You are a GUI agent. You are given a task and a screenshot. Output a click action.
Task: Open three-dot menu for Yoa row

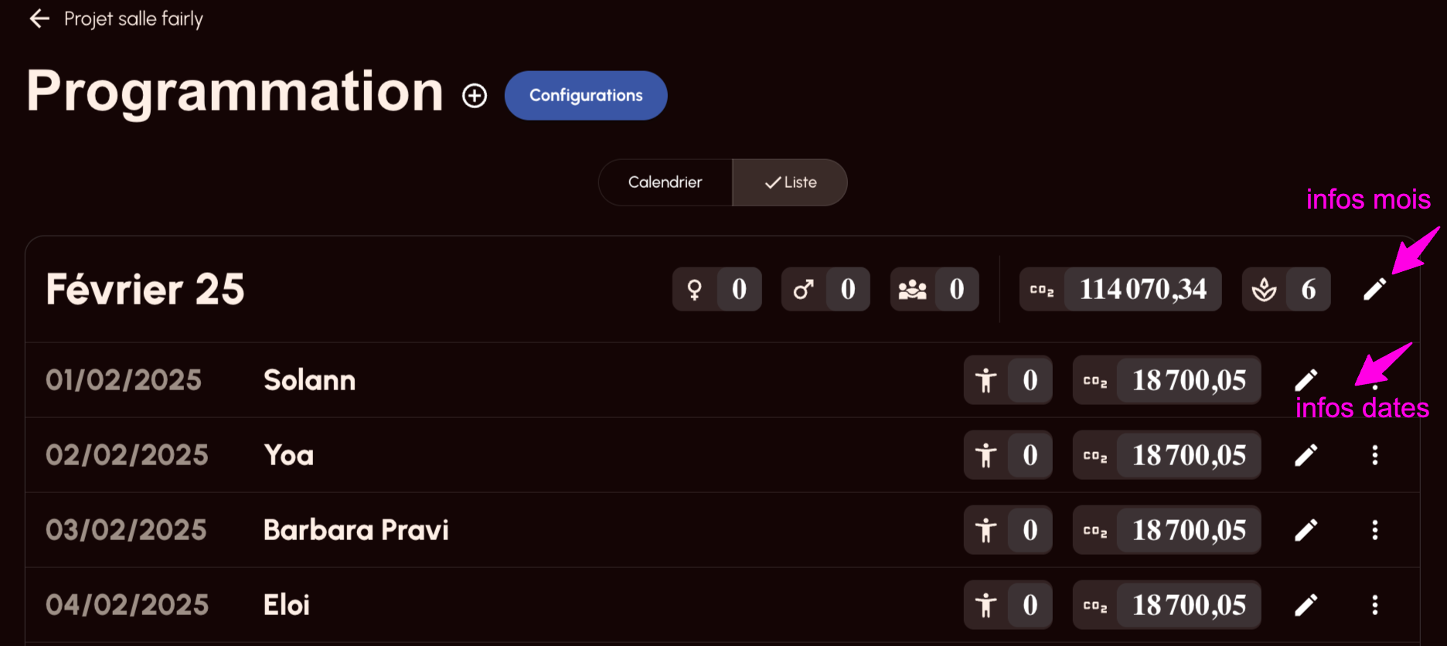[1374, 455]
